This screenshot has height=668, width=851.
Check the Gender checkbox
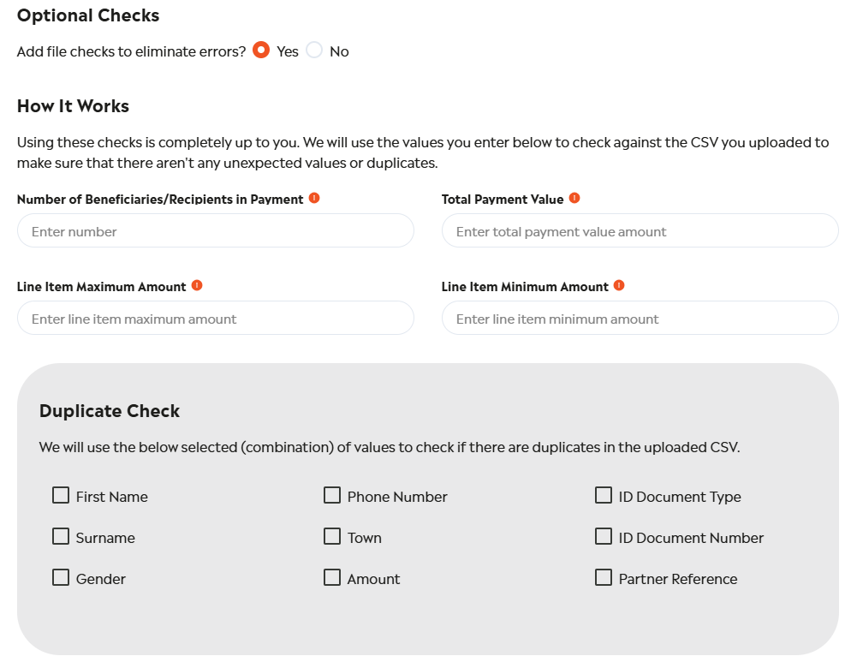coord(61,578)
